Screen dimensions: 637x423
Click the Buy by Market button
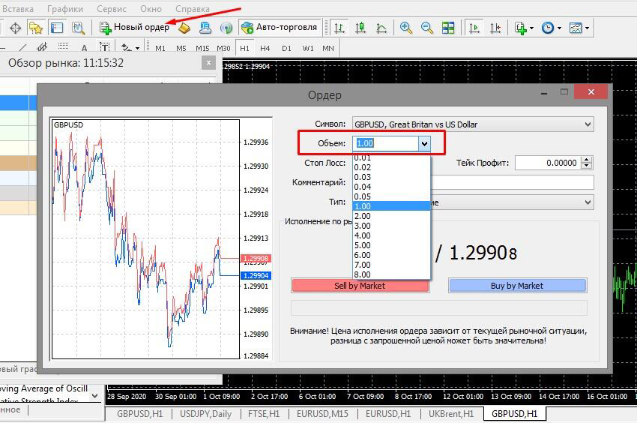[517, 286]
